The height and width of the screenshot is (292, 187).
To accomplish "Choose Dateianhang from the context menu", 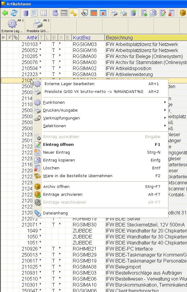I will tap(55, 213).
